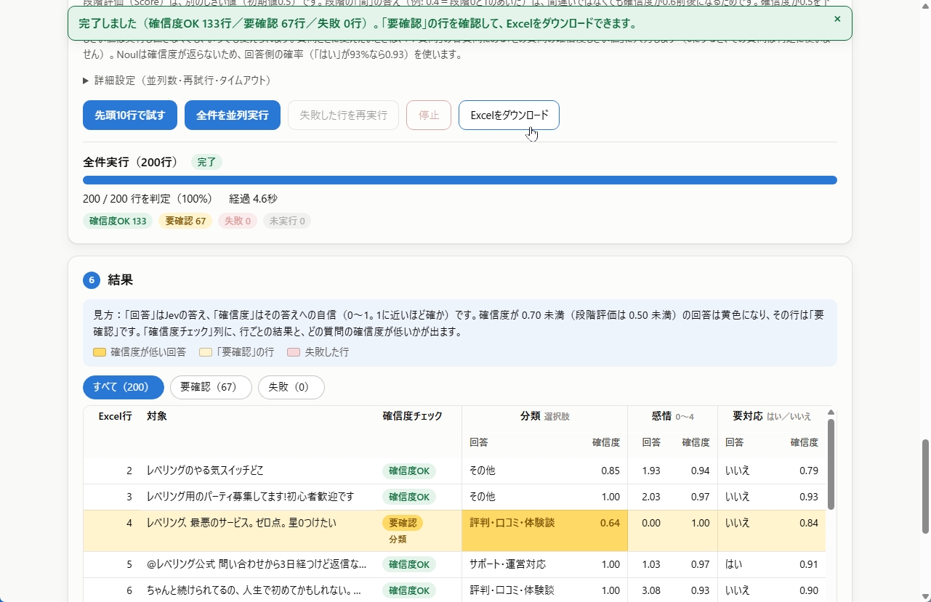
Task: Click the blue 全件実行 progress bar
Action: pyautogui.click(x=460, y=180)
